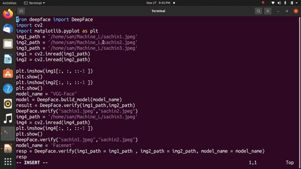Click the line 'from deepface import DeepFace'
This screenshot has width=301, height=169.
coord(55,20)
